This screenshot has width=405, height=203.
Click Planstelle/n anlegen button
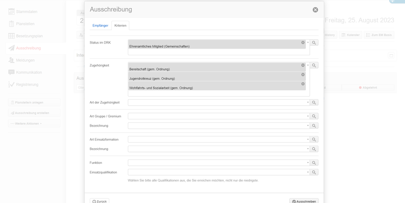[34, 103]
